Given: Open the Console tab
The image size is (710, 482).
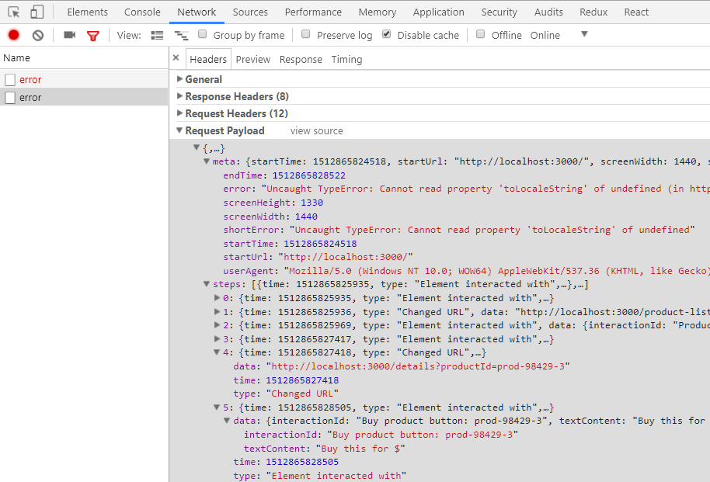Looking at the screenshot, I should pos(142,12).
